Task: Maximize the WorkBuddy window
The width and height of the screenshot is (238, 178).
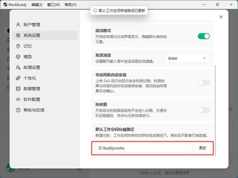Action: 217,4
